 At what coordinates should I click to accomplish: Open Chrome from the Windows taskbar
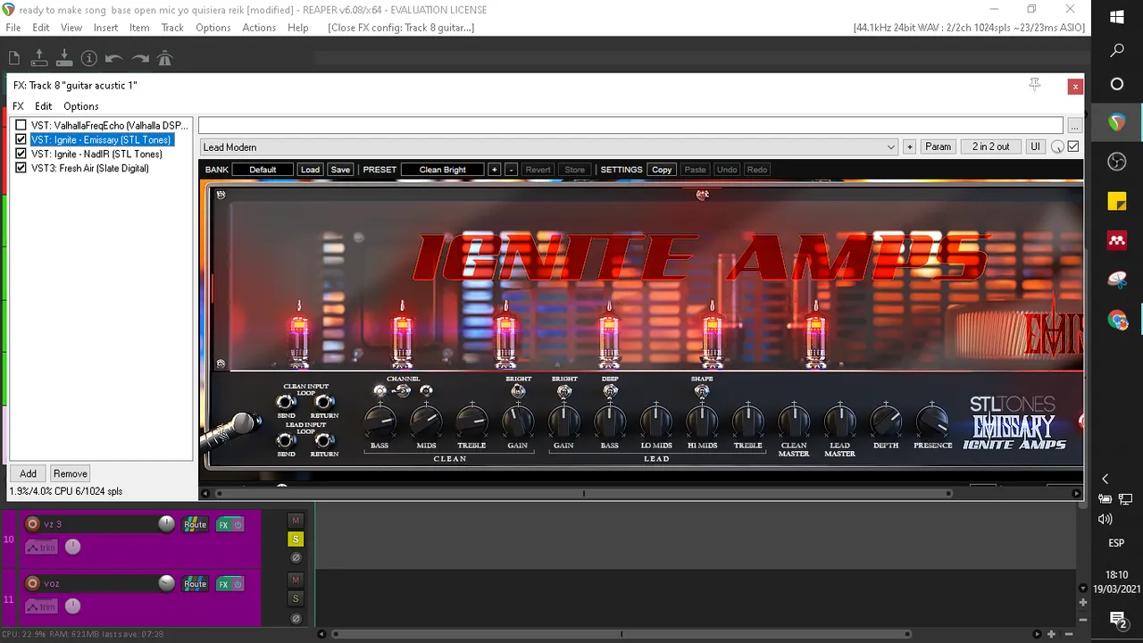[1117, 319]
